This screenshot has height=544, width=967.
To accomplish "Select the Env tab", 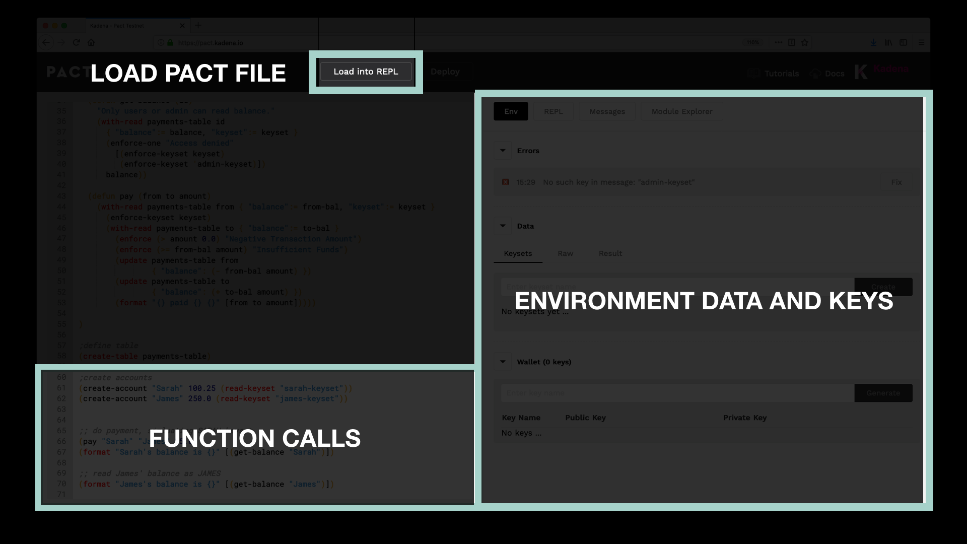I will click(511, 111).
